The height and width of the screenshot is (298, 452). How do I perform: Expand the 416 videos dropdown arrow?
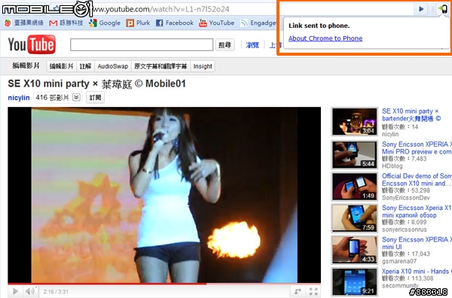pyautogui.click(x=76, y=97)
